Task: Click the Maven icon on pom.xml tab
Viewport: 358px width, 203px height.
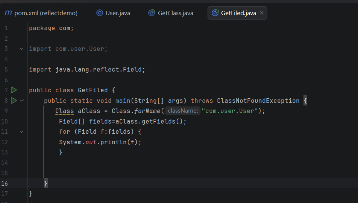Action: point(8,13)
